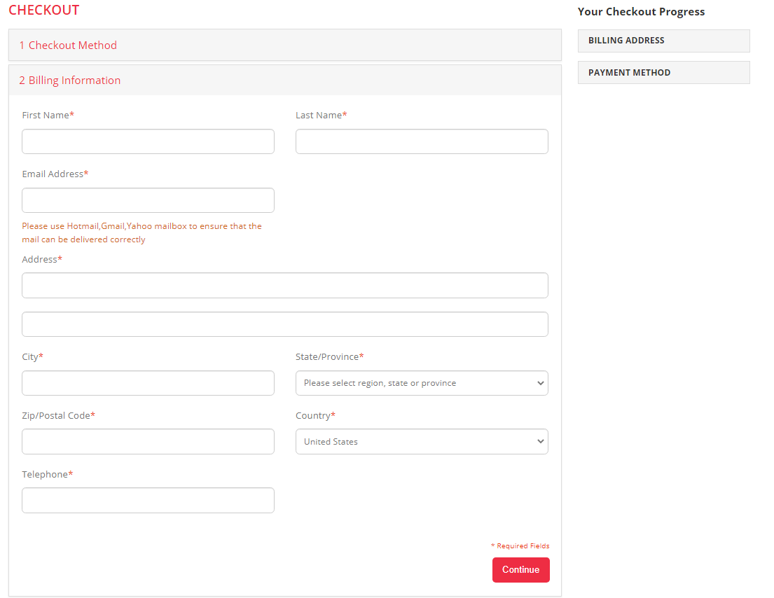Click the State/Province dropdown arrow
774x598 pixels.
coord(539,383)
